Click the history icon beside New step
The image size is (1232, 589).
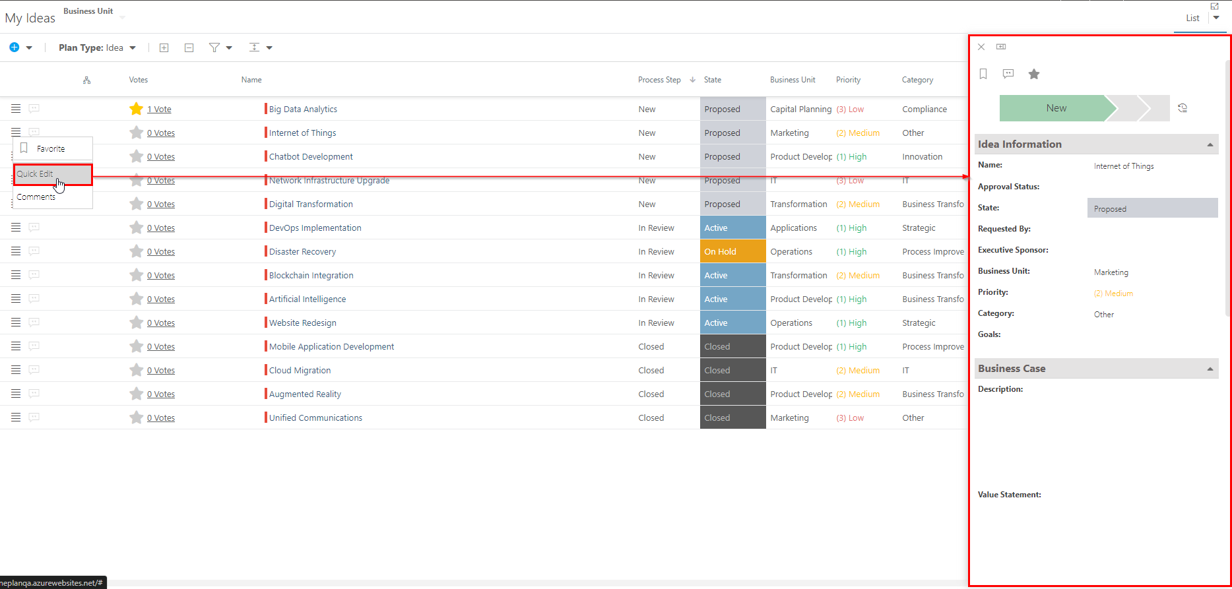click(1183, 108)
